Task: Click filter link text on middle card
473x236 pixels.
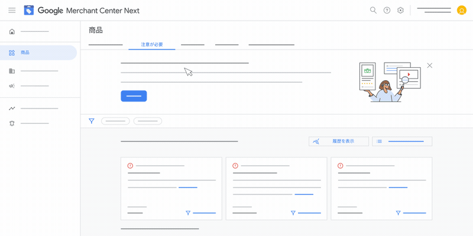Action: click(309, 213)
